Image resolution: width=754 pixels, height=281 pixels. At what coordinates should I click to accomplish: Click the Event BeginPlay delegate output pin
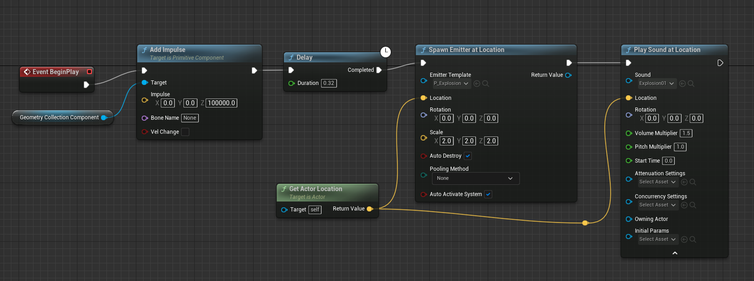[89, 72]
